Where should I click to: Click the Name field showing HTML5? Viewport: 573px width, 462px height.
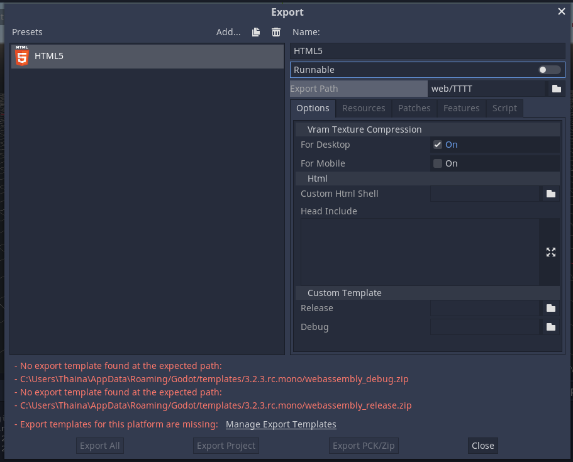(x=428, y=50)
